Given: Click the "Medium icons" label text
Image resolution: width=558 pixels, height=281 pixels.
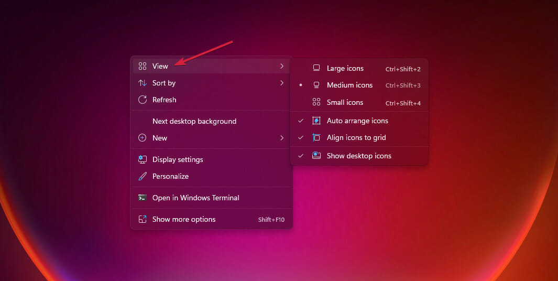Looking at the screenshot, I should pos(350,85).
